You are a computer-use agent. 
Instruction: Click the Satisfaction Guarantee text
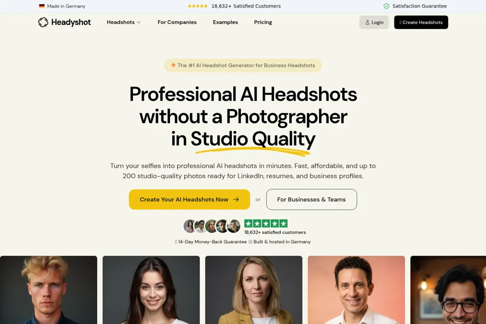pyautogui.click(x=420, y=6)
